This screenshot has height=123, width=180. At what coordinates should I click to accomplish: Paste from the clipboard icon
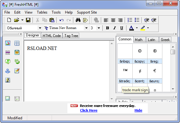tap(52, 20)
